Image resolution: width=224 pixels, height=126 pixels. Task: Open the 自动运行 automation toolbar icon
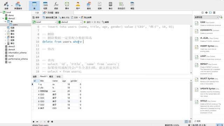[121, 6]
